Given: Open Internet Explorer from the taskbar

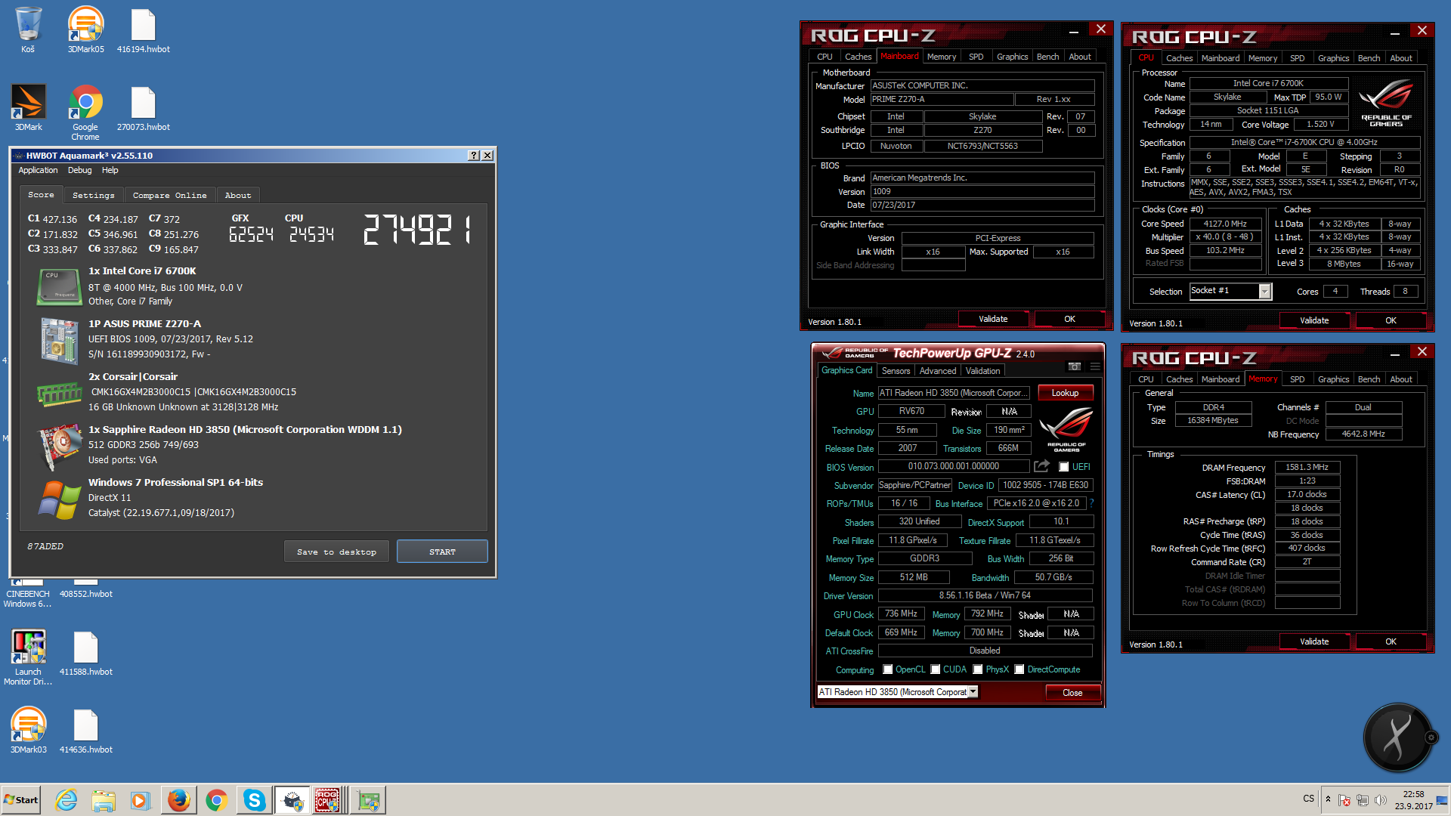Looking at the screenshot, I should (67, 800).
